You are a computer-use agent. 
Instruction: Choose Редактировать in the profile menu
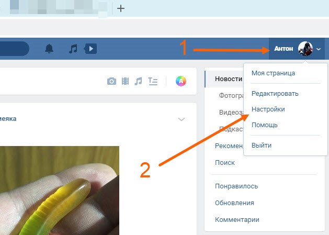275,94
